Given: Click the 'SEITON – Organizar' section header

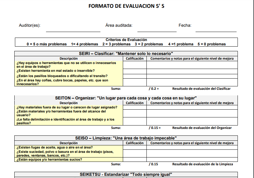Looking at the screenshot, I should click(126, 98).
